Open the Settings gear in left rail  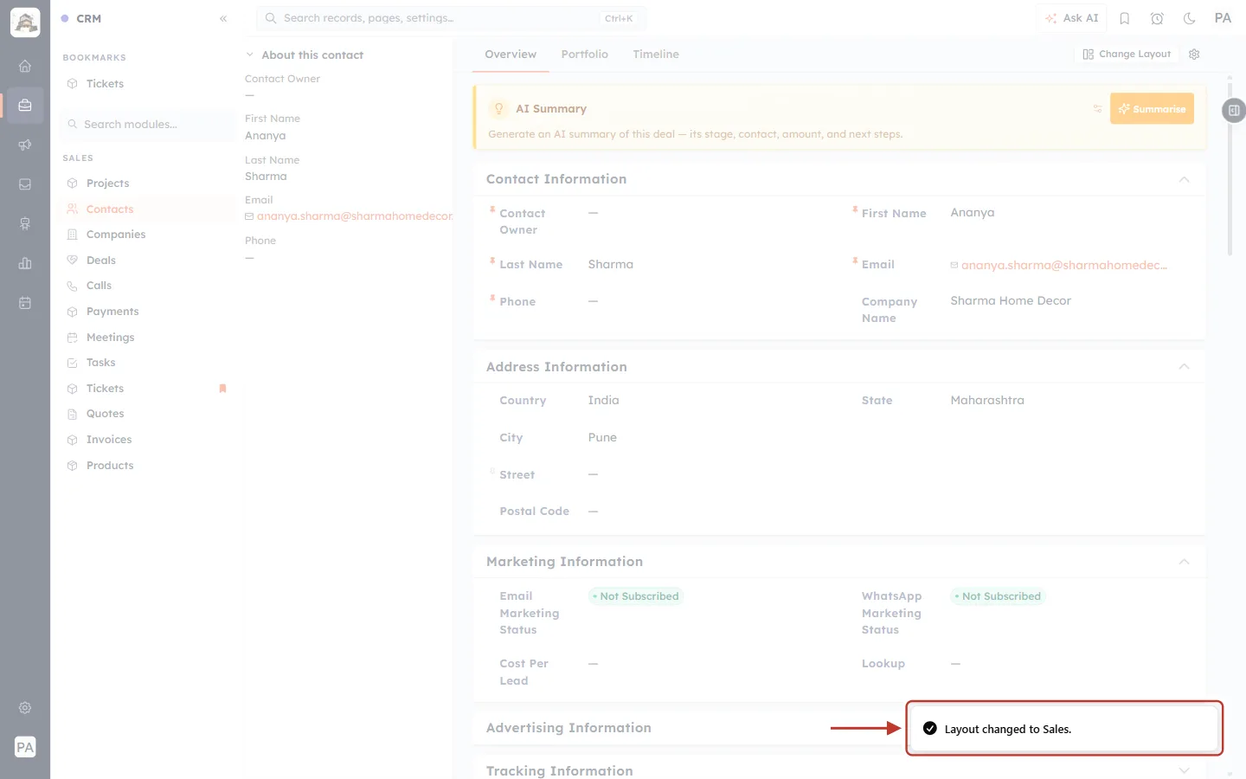pyautogui.click(x=25, y=708)
